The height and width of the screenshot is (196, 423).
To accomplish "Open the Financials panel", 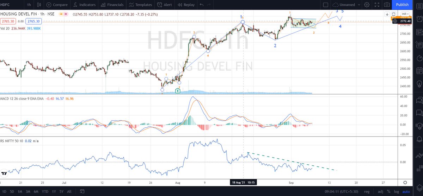I will (111, 5).
